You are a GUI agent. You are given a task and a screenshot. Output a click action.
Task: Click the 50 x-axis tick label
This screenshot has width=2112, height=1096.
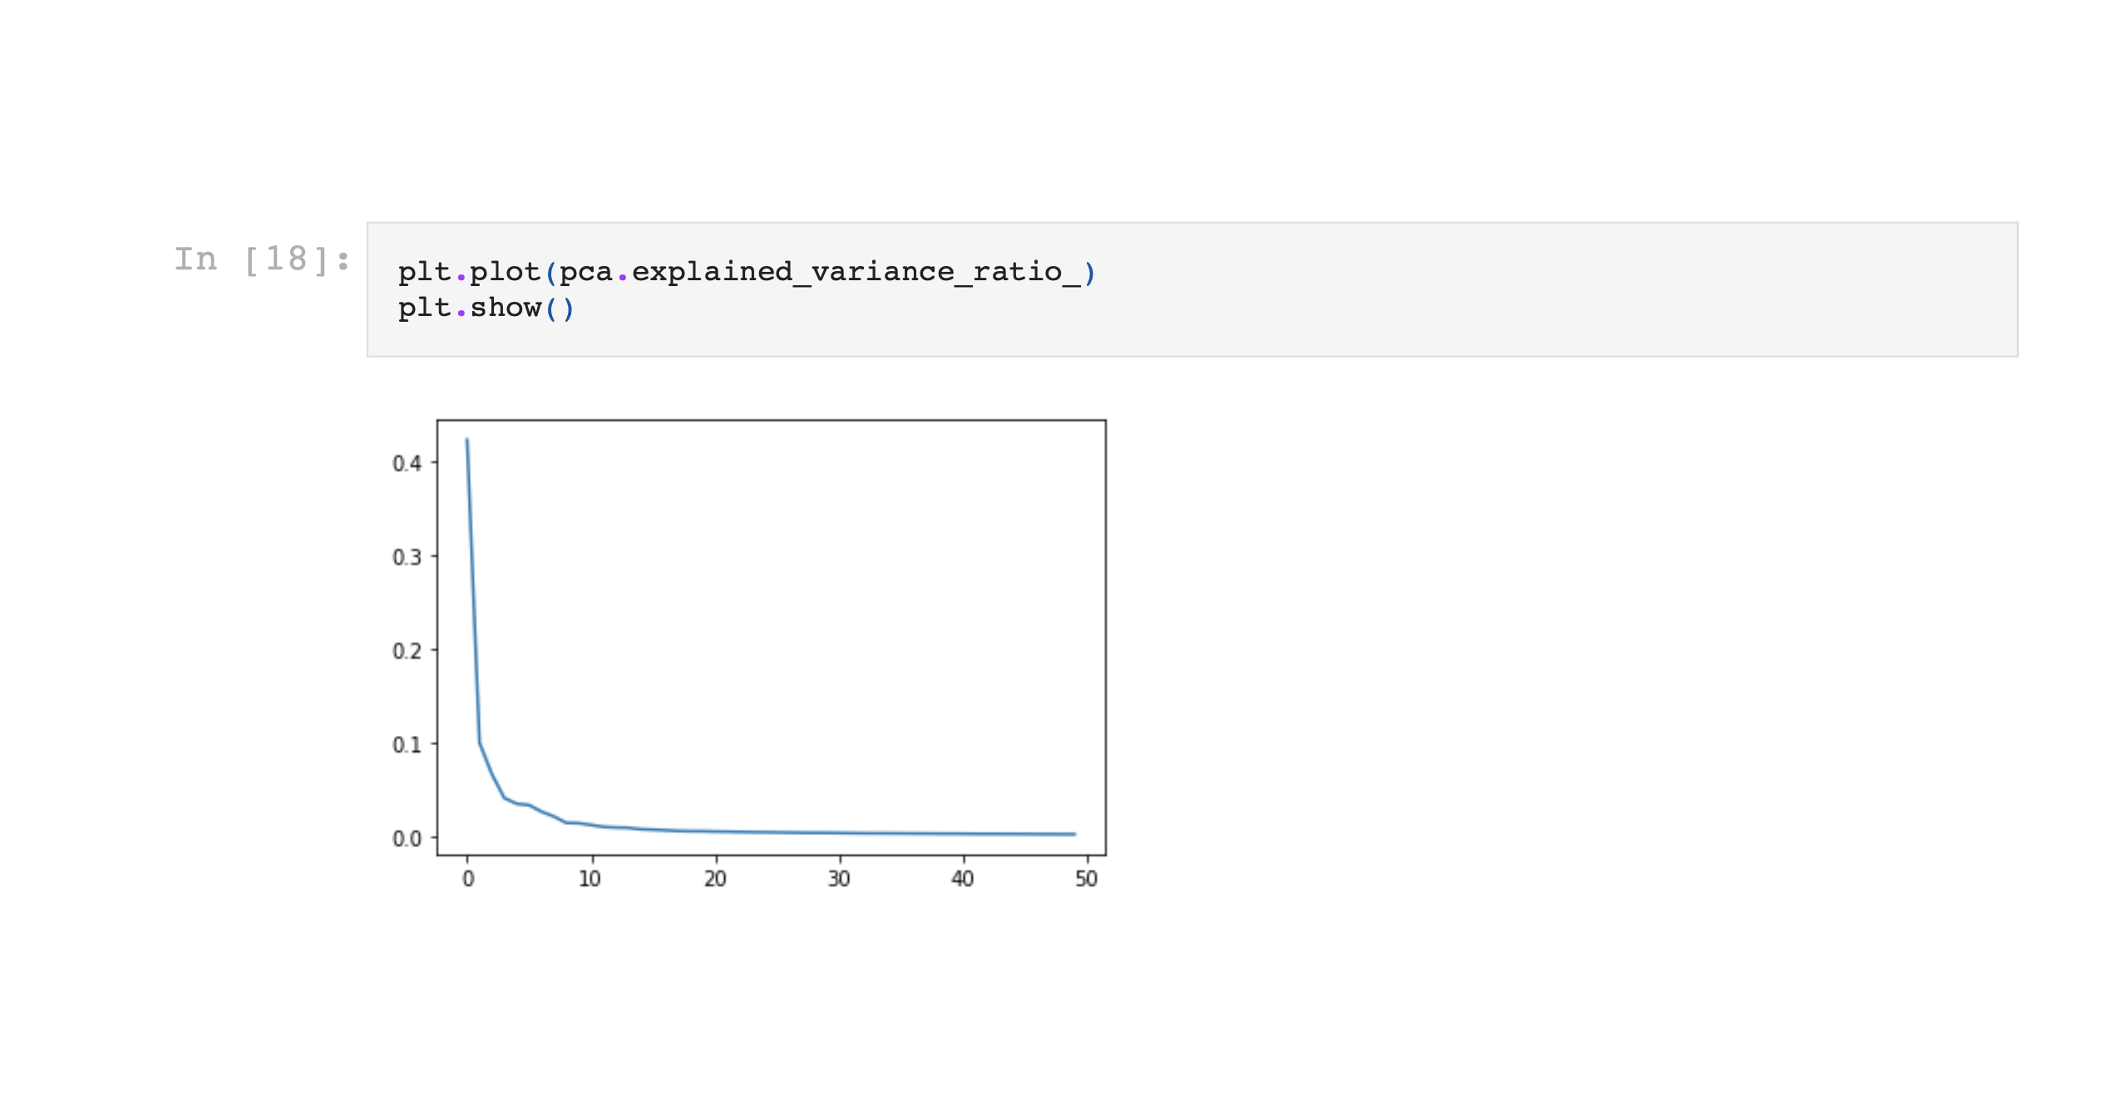tap(1086, 879)
